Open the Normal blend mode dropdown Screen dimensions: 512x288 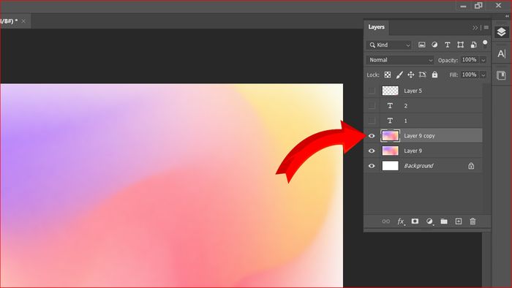[400, 60]
